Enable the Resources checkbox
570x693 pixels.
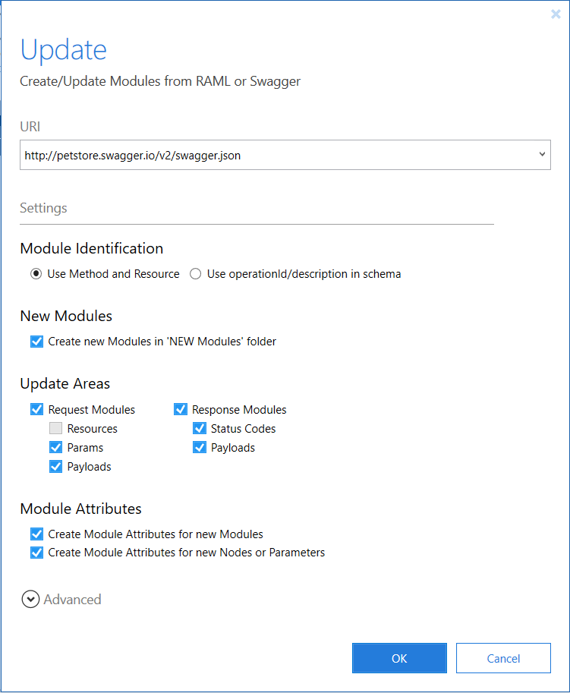pyautogui.click(x=56, y=429)
